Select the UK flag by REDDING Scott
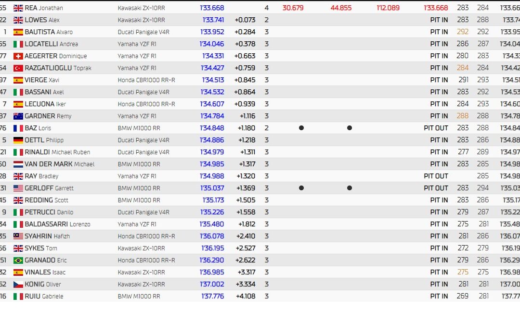520x309 pixels. 18,200
